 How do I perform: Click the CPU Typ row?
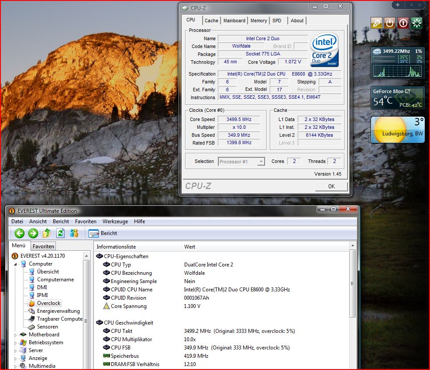[222, 265]
